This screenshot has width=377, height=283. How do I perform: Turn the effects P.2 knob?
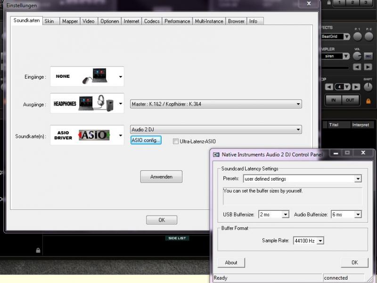pyautogui.click(x=369, y=36)
